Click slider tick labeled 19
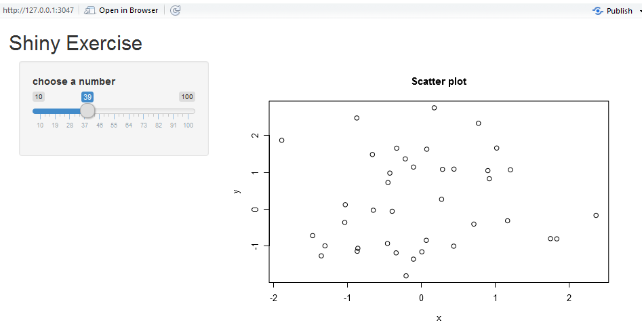The width and height of the screenshot is (642, 331). click(x=55, y=125)
